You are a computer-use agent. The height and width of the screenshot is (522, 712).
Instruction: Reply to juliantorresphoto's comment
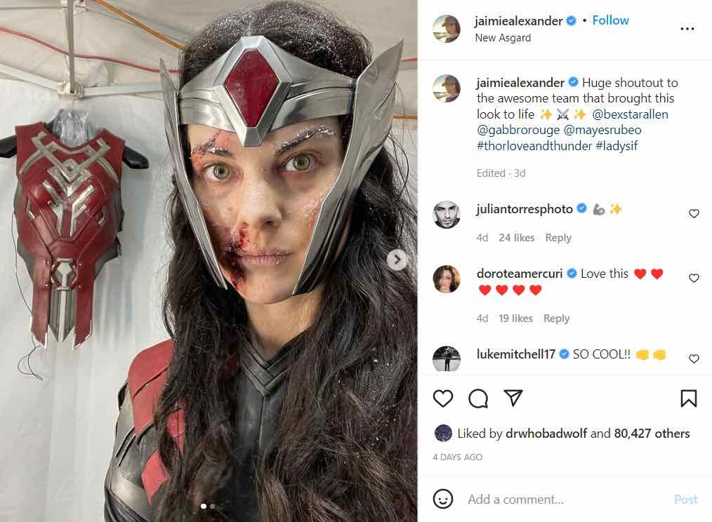coord(558,237)
